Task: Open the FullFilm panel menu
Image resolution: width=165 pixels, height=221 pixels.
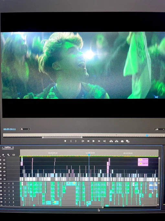Action: [x=13, y=147]
